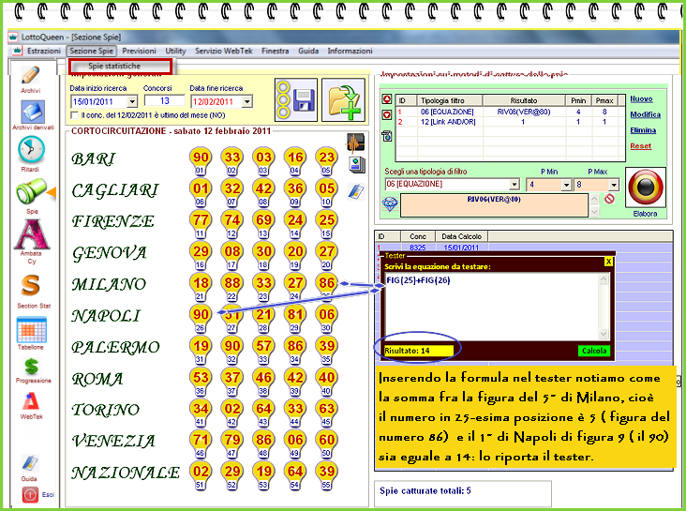
Task: Open the Data fine ricerca dropdown
Action: tap(247, 101)
